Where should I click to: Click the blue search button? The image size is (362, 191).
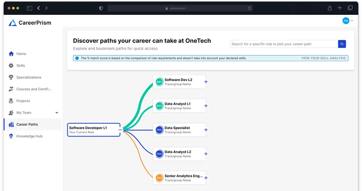(x=342, y=44)
